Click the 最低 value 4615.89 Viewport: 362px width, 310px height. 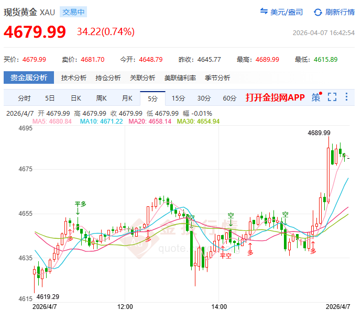tap(325, 60)
